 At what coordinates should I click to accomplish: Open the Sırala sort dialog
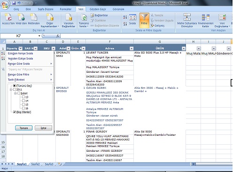tap(132, 19)
